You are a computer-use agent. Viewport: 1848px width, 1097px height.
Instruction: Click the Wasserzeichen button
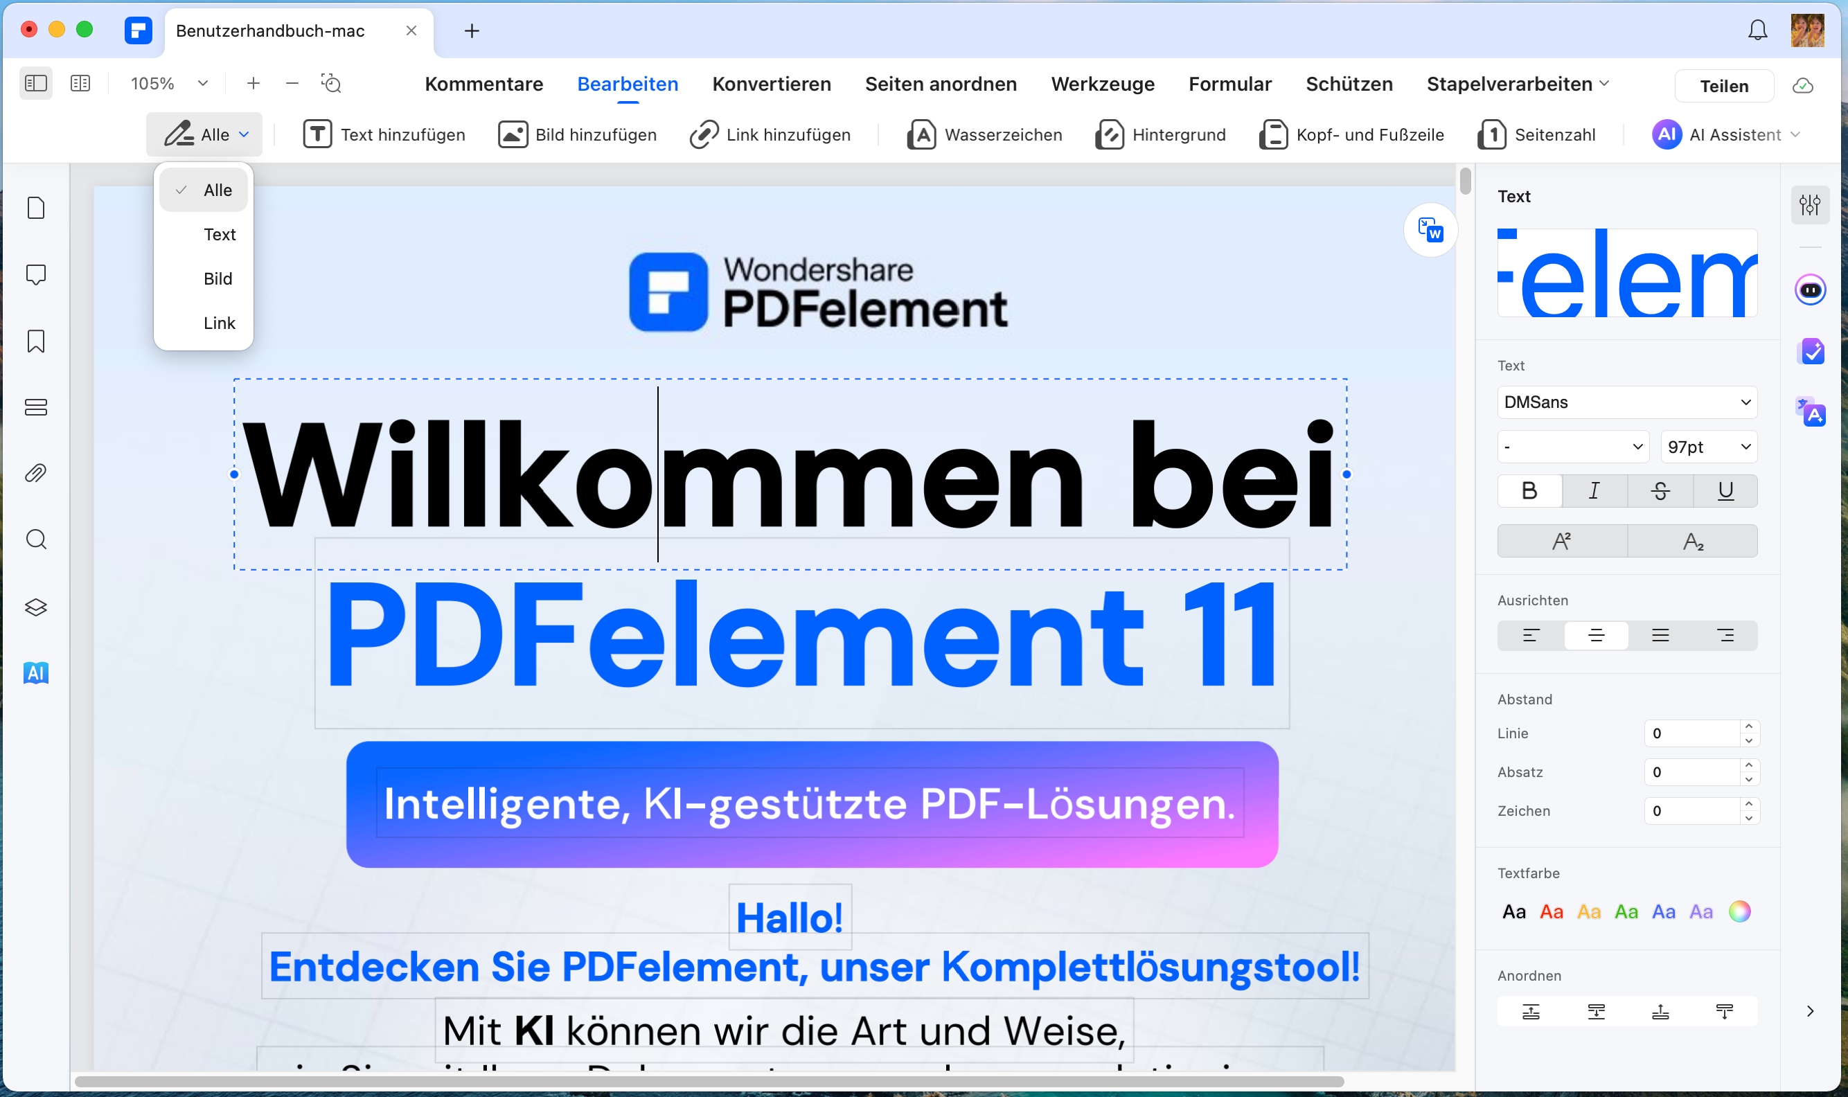[985, 134]
